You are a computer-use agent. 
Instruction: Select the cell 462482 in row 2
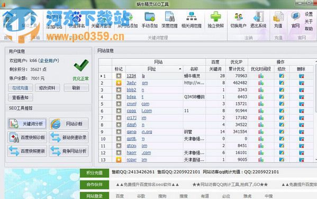tap(237, 83)
